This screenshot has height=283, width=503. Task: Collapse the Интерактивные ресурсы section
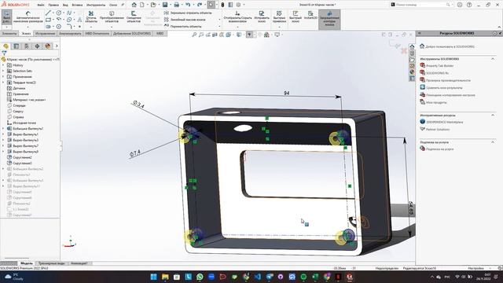coord(493,115)
